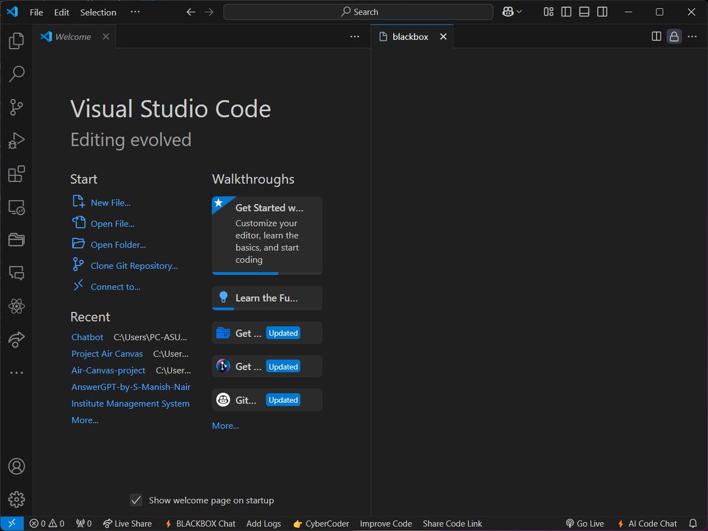Split the blackbox editor right
The height and width of the screenshot is (531, 708).
point(656,37)
